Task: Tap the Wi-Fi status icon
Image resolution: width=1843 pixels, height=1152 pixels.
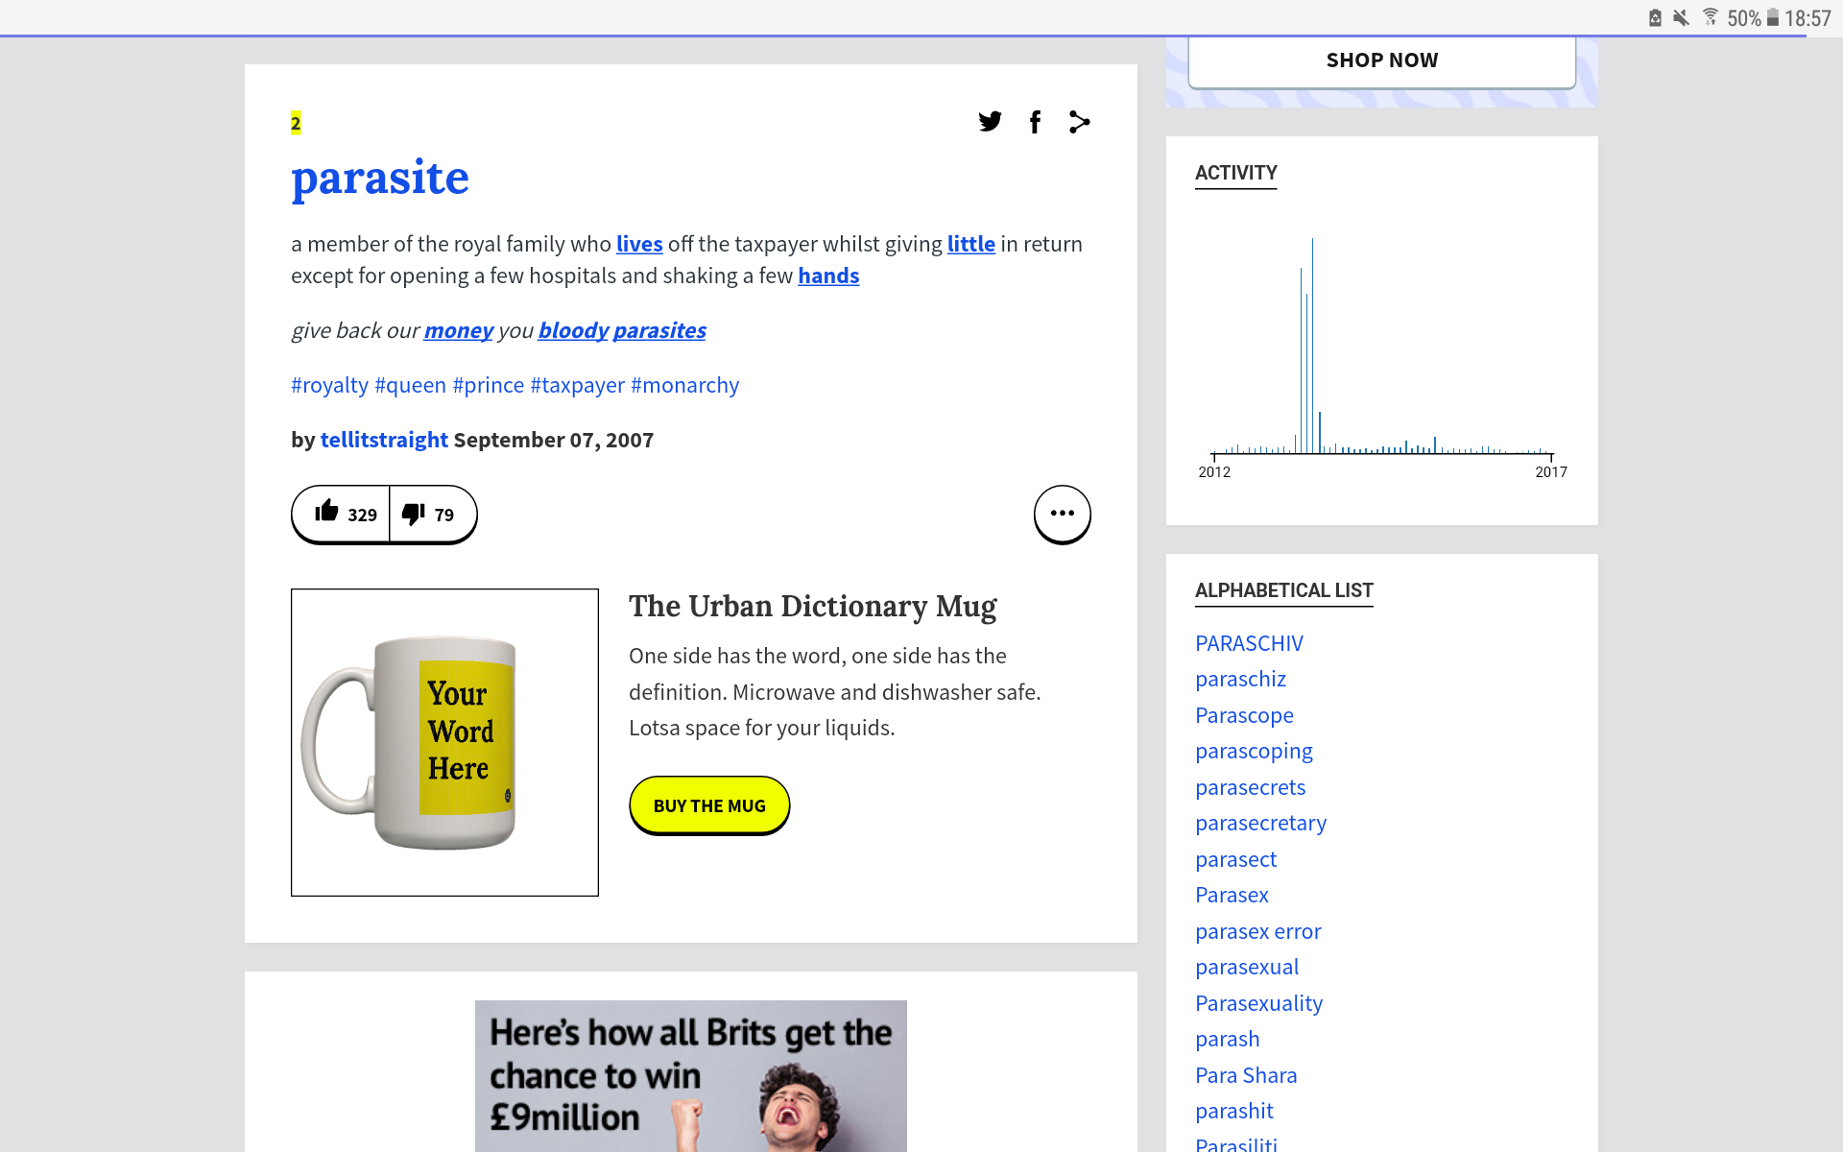Action: 1711,17
